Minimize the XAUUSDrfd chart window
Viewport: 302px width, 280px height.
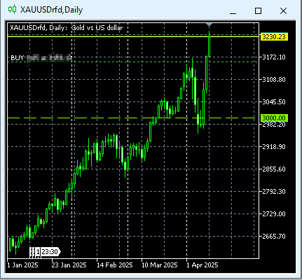[x=233, y=10]
